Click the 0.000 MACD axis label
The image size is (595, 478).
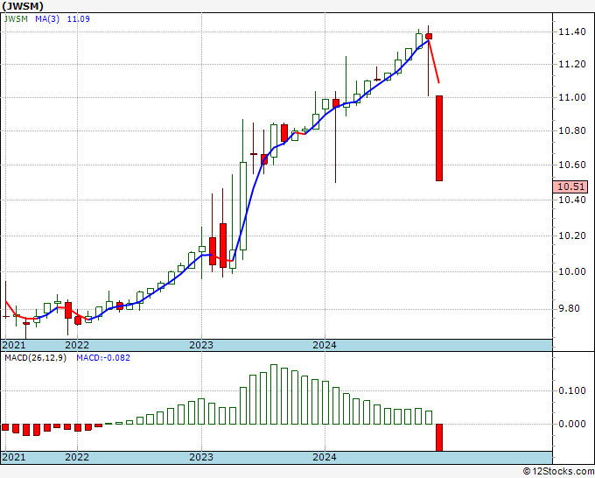(572, 424)
